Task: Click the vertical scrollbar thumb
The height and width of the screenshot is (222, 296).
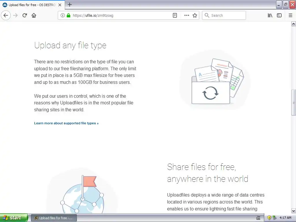Action: (293, 103)
